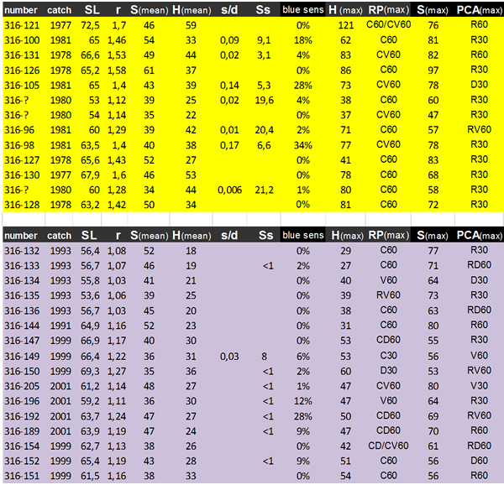Select the 316-121 number cell
The image size is (504, 485).
click(22, 26)
